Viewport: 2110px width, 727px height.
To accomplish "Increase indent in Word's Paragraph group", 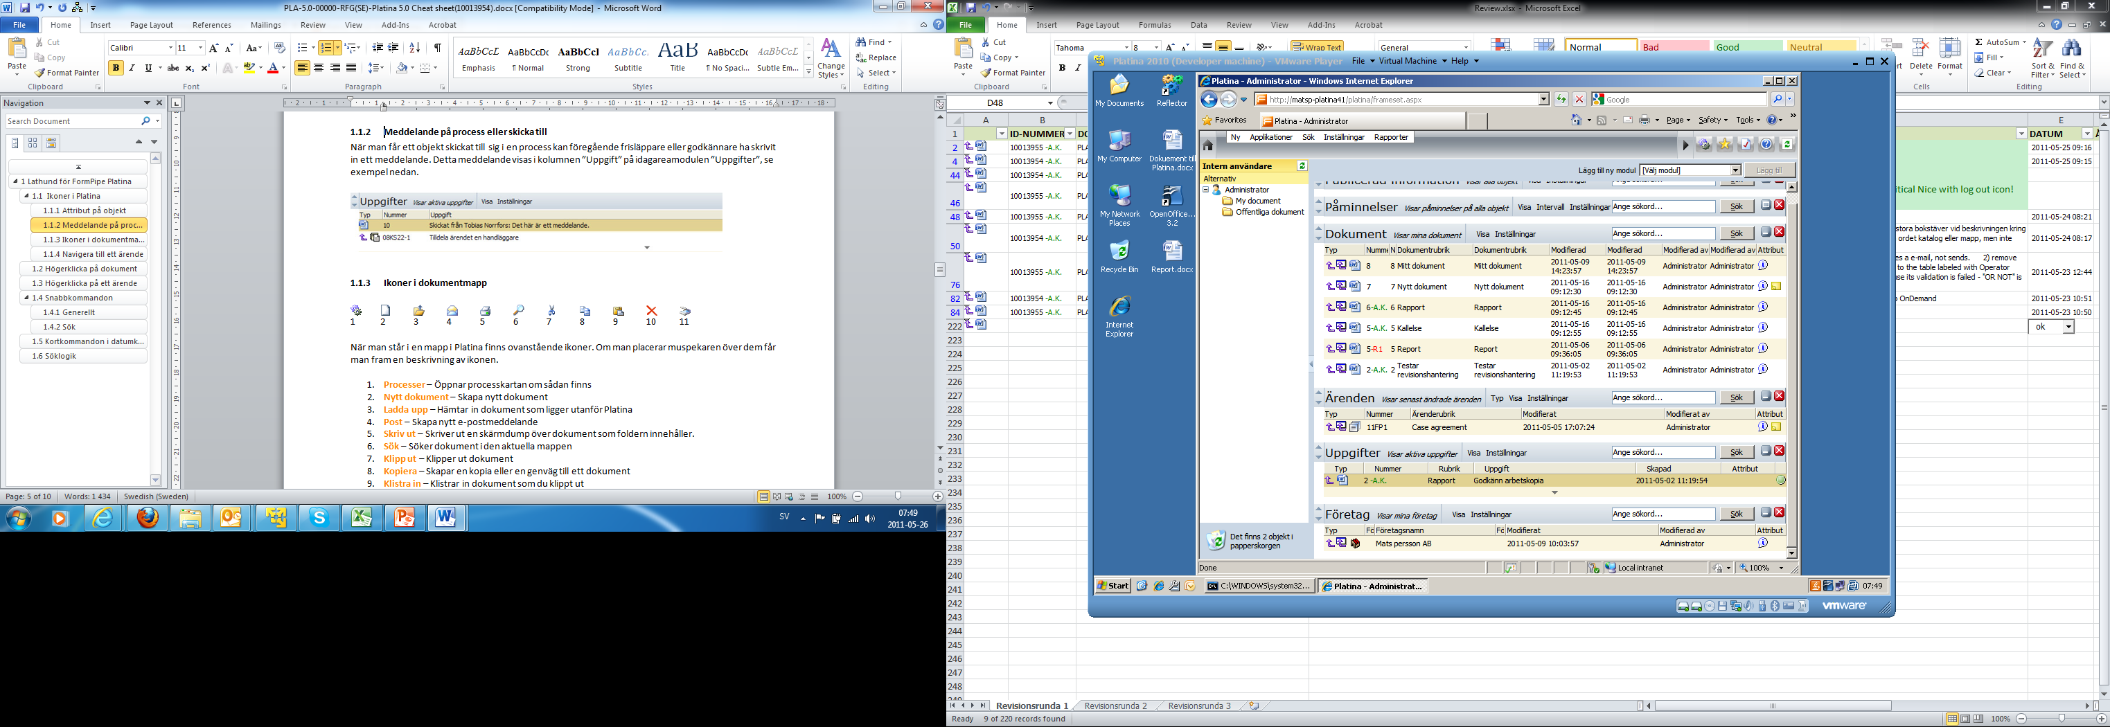I will [x=394, y=48].
